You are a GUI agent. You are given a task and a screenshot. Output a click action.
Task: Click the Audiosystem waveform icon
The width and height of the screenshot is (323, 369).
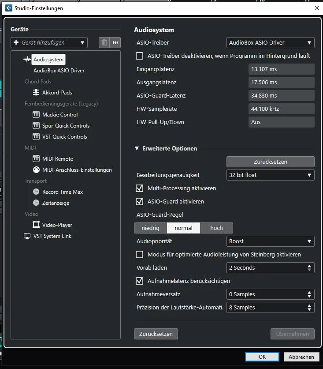(27, 59)
